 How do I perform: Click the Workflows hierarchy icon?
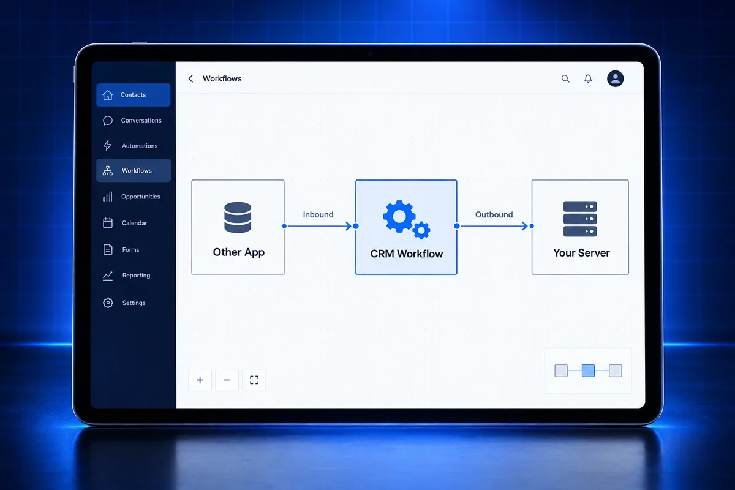108,171
